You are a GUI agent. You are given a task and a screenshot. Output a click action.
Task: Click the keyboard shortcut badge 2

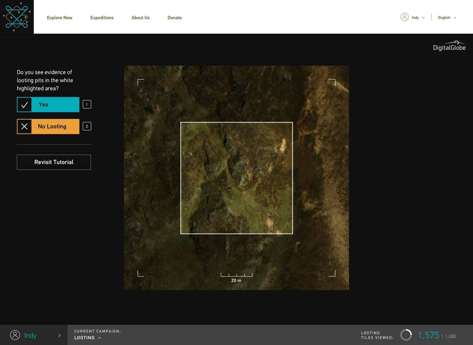(x=87, y=126)
